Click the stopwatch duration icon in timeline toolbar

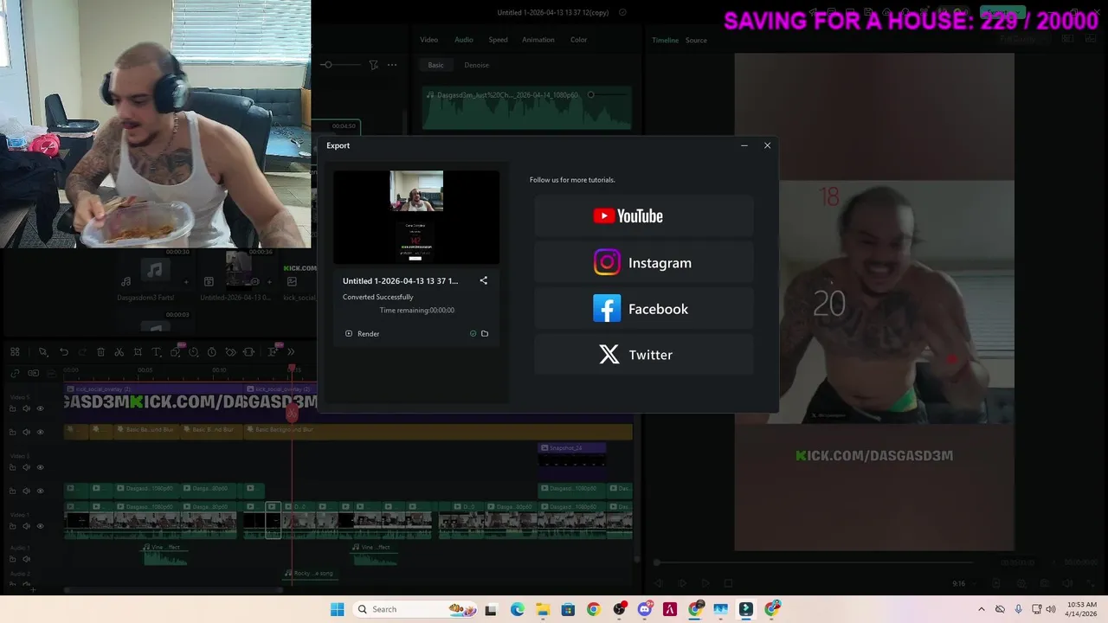(x=212, y=352)
